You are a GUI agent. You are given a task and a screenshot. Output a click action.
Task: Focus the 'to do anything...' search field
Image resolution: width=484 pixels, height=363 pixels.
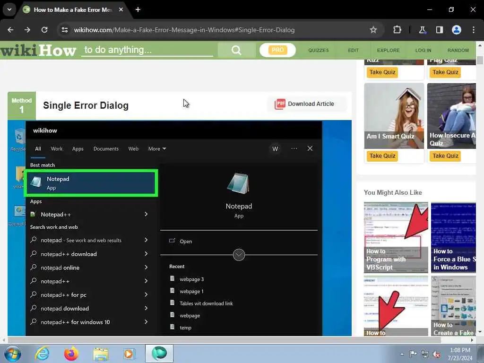pos(147,50)
